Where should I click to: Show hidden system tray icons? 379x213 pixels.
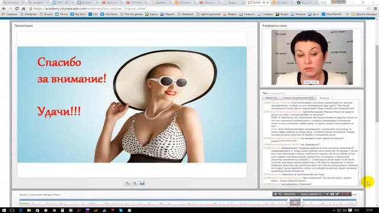tap(334, 211)
